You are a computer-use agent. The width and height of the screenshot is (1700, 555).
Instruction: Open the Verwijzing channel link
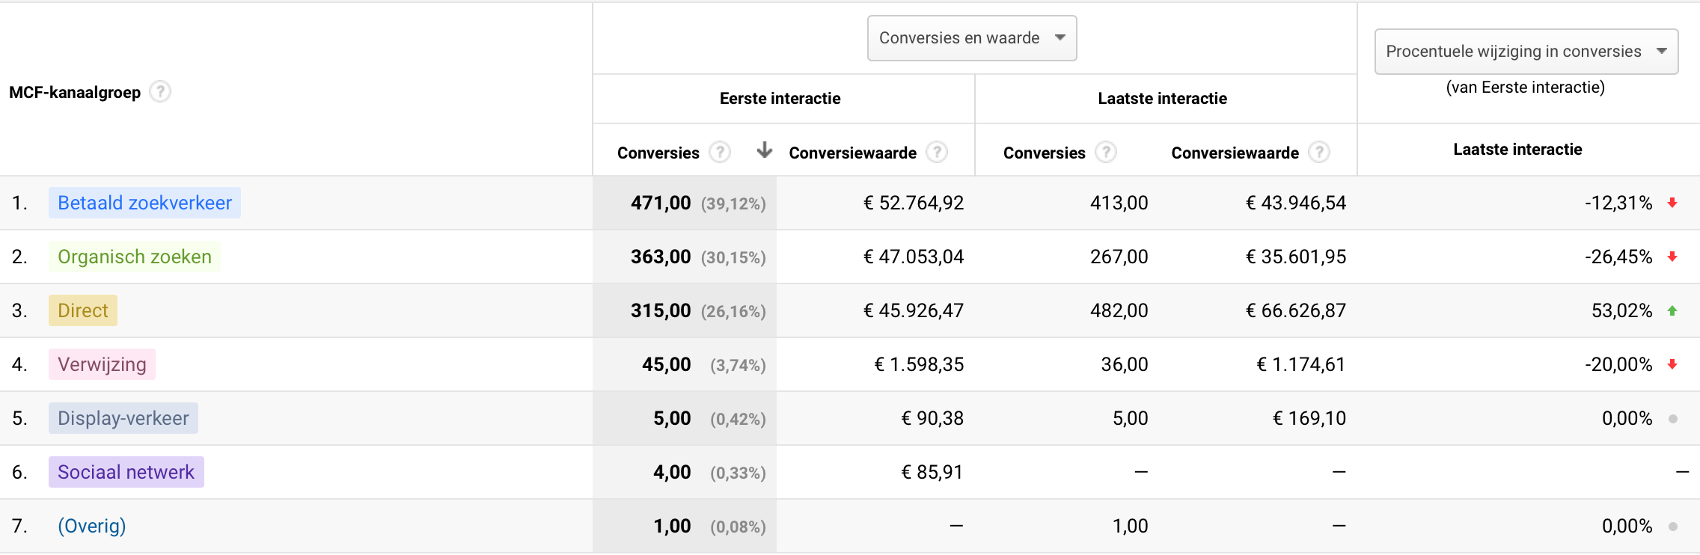(x=102, y=364)
